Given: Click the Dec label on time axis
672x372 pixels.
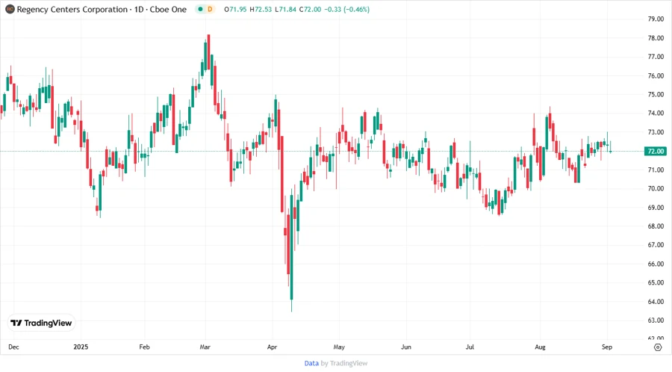Looking at the screenshot, I should 13,347.
